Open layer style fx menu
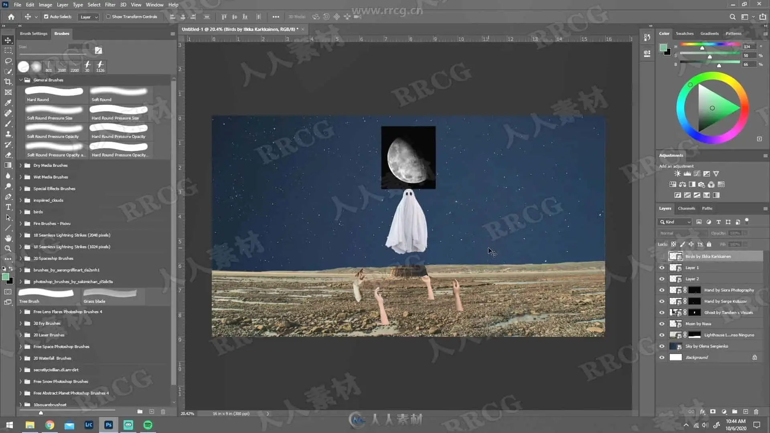Viewport: 770px width, 433px height. click(702, 412)
